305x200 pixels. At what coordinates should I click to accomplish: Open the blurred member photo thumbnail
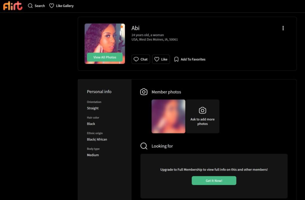[169, 116]
